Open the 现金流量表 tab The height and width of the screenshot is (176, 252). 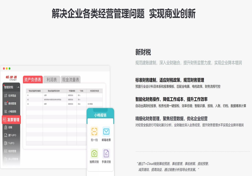(71, 80)
